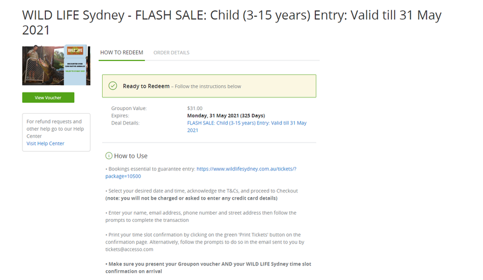Image resolution: width=483 pixels, height=280 pixels.
Task: Click the info icon beside How to Use
Action: [109, 155]
